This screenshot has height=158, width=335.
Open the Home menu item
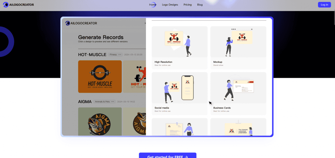click(153, 5)
